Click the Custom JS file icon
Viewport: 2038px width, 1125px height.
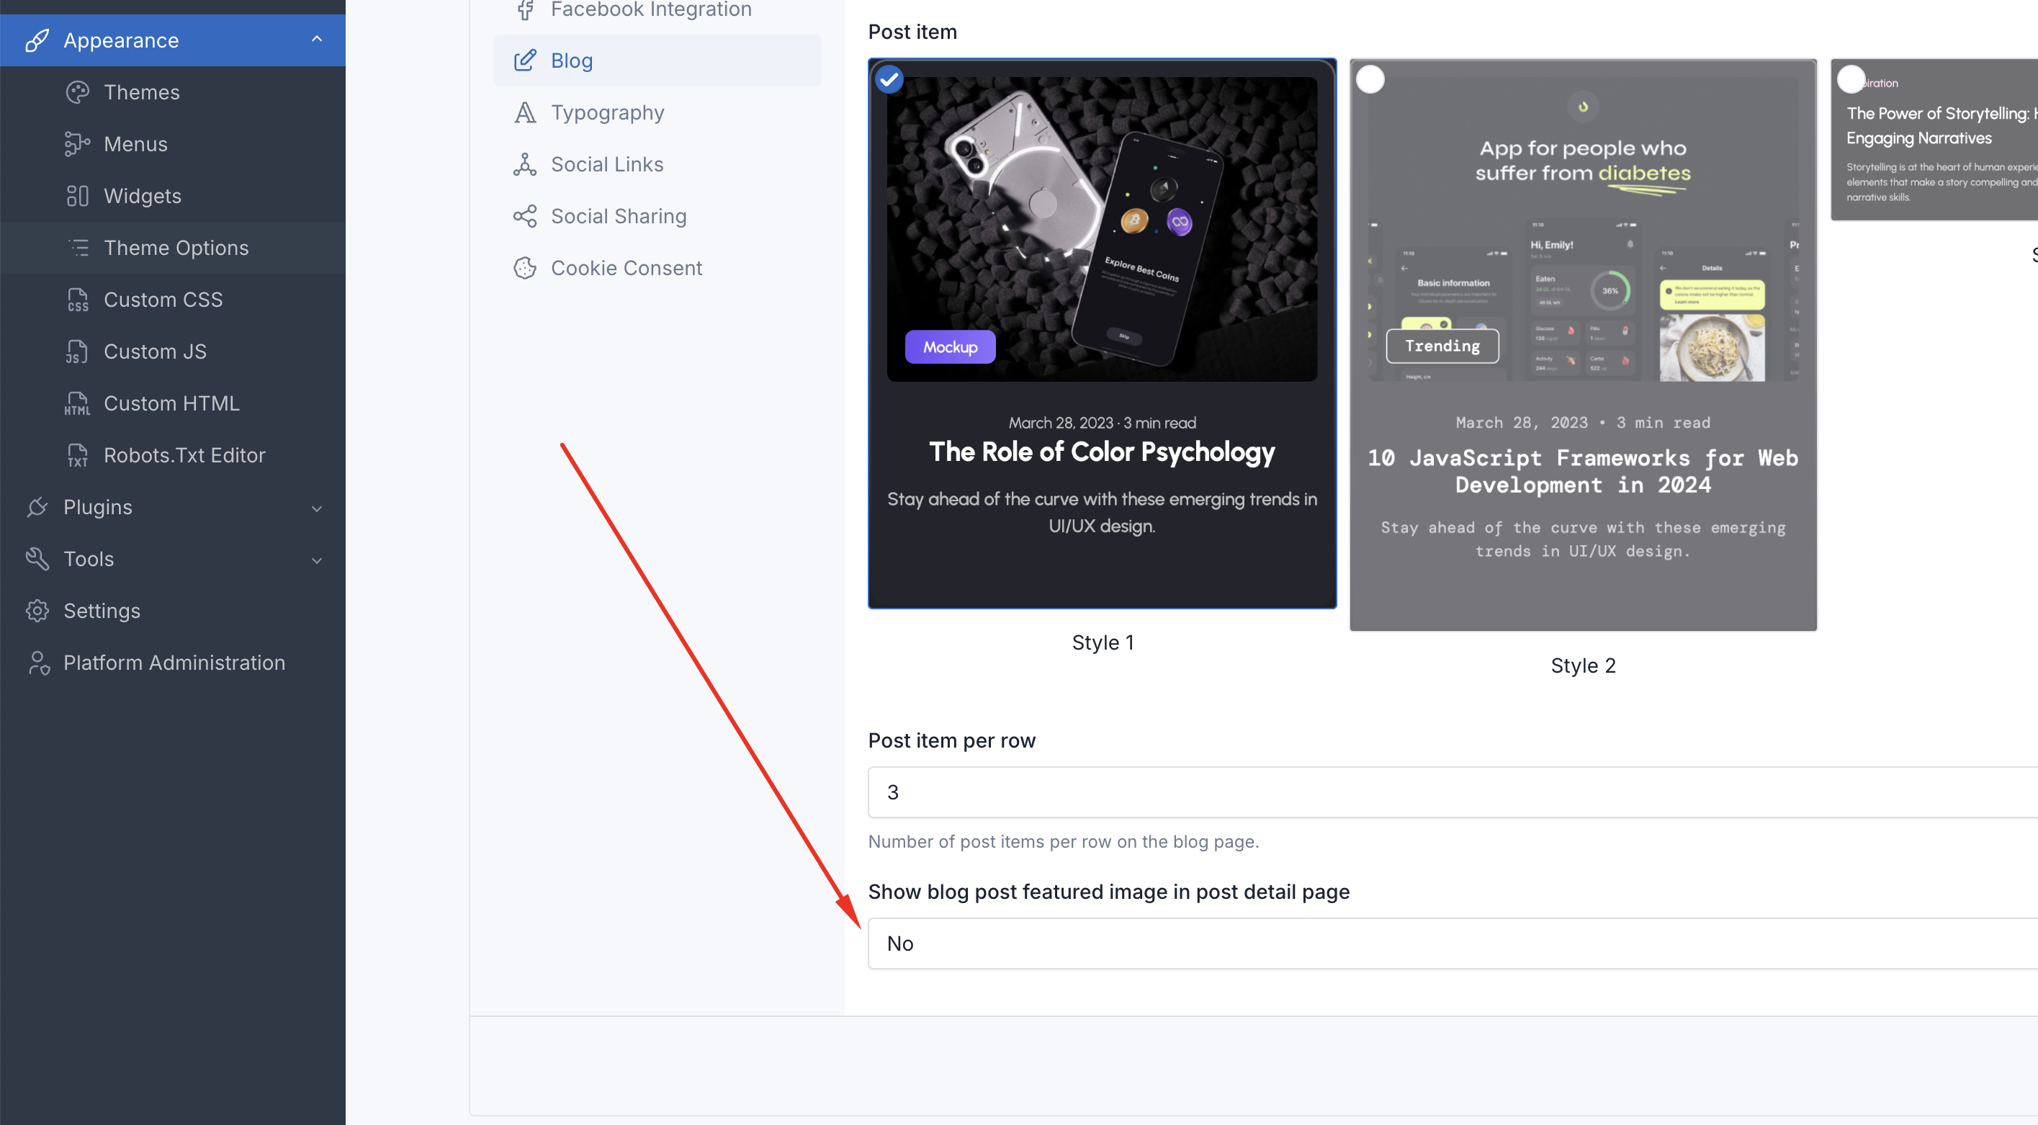click(78, 351)
